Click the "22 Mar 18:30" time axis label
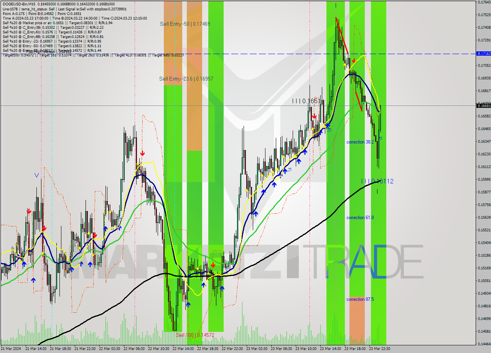Viewport: 491px width, 353px height. tap(208, 349)
